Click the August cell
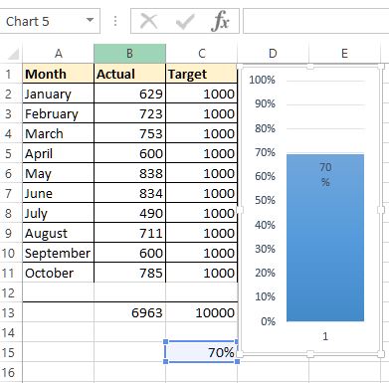The image size is (389, 383). coord(59,233)
